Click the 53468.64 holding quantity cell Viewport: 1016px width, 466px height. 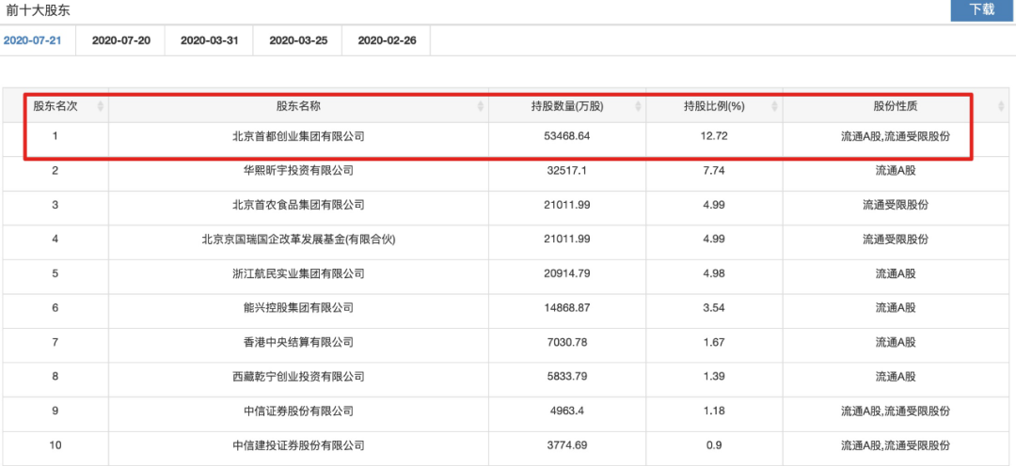click(566, 136)
